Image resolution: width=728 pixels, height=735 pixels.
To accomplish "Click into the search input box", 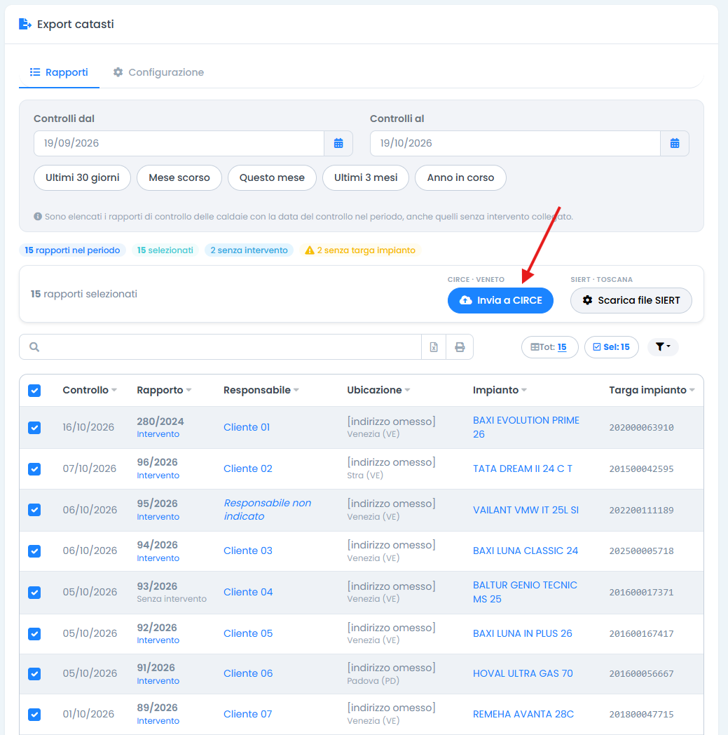I will 220,347.
